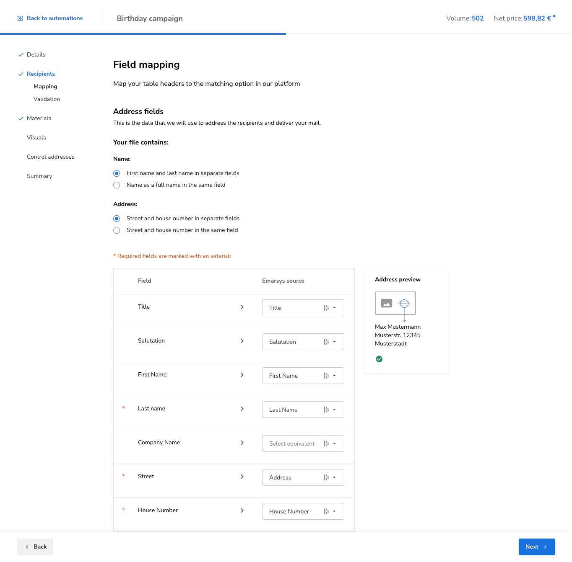Click the blue dot next to Net price

click(x=554, y=16)
